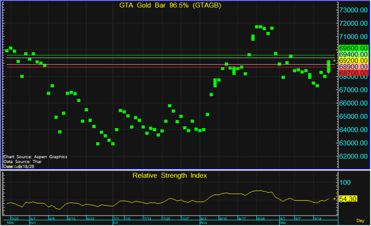
Task: Select the 62000.00 price axis label
Action: coord(353,156)
